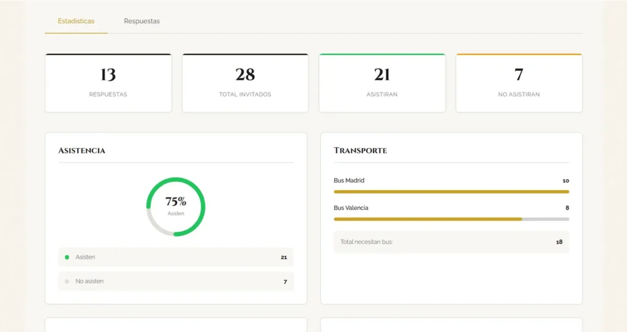The height and width of the screenshot is (332, 627).
Task: Click the gray No asisten legend dot
Action: coord(67,282)
